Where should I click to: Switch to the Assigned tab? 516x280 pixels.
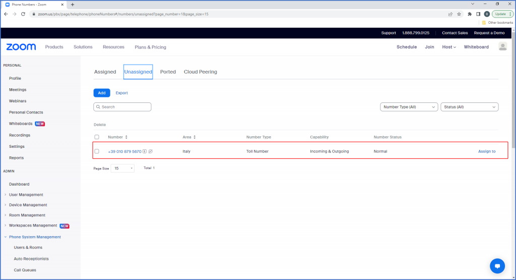105,72
